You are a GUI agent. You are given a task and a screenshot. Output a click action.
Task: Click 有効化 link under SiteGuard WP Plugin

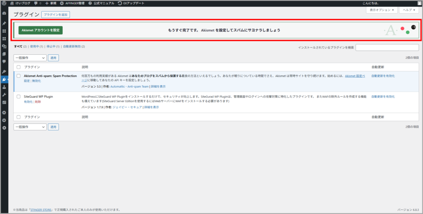28,102
